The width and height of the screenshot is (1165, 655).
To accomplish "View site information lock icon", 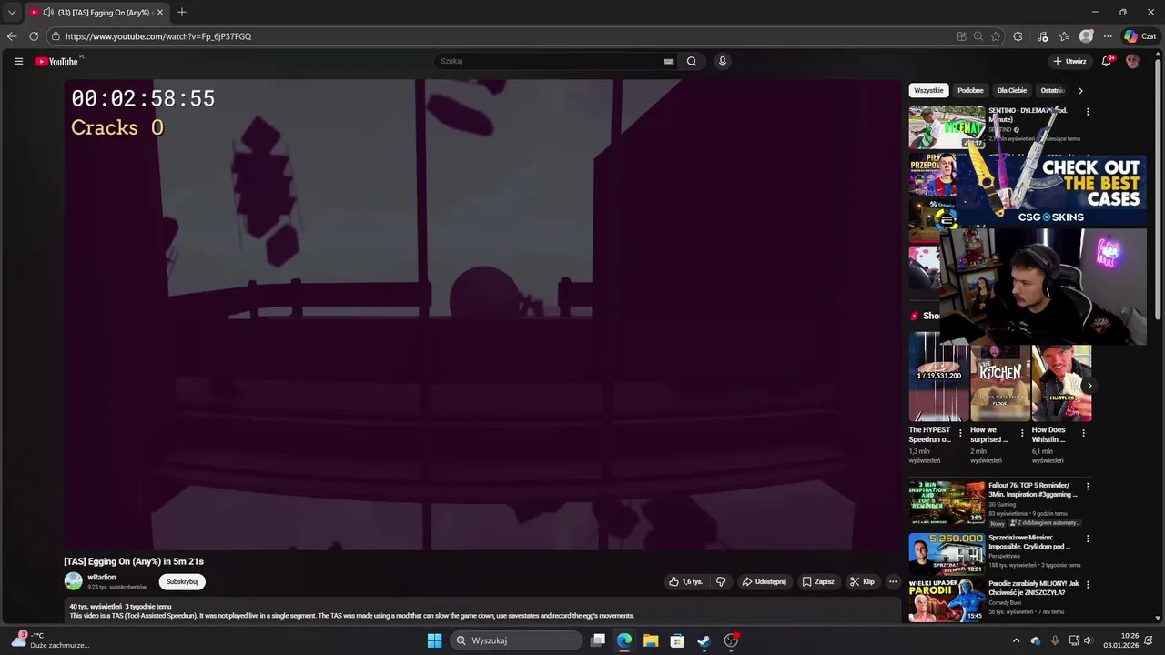I will pyautogui.click(x=56, y=36).
